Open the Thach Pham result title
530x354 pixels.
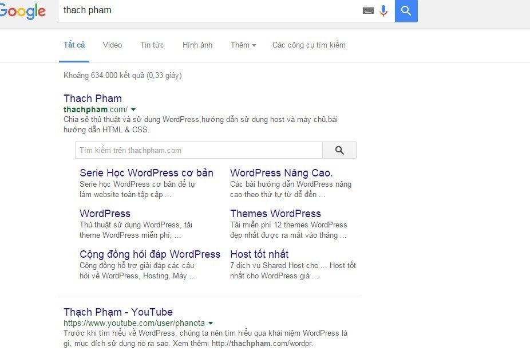[x=93, y=99]
